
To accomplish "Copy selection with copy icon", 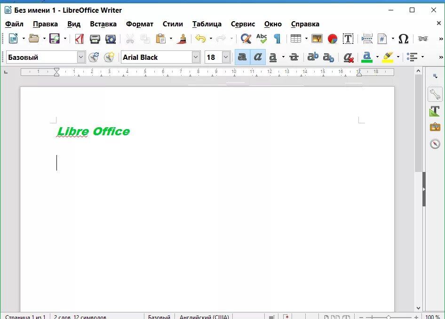I will tap(145, 38).
